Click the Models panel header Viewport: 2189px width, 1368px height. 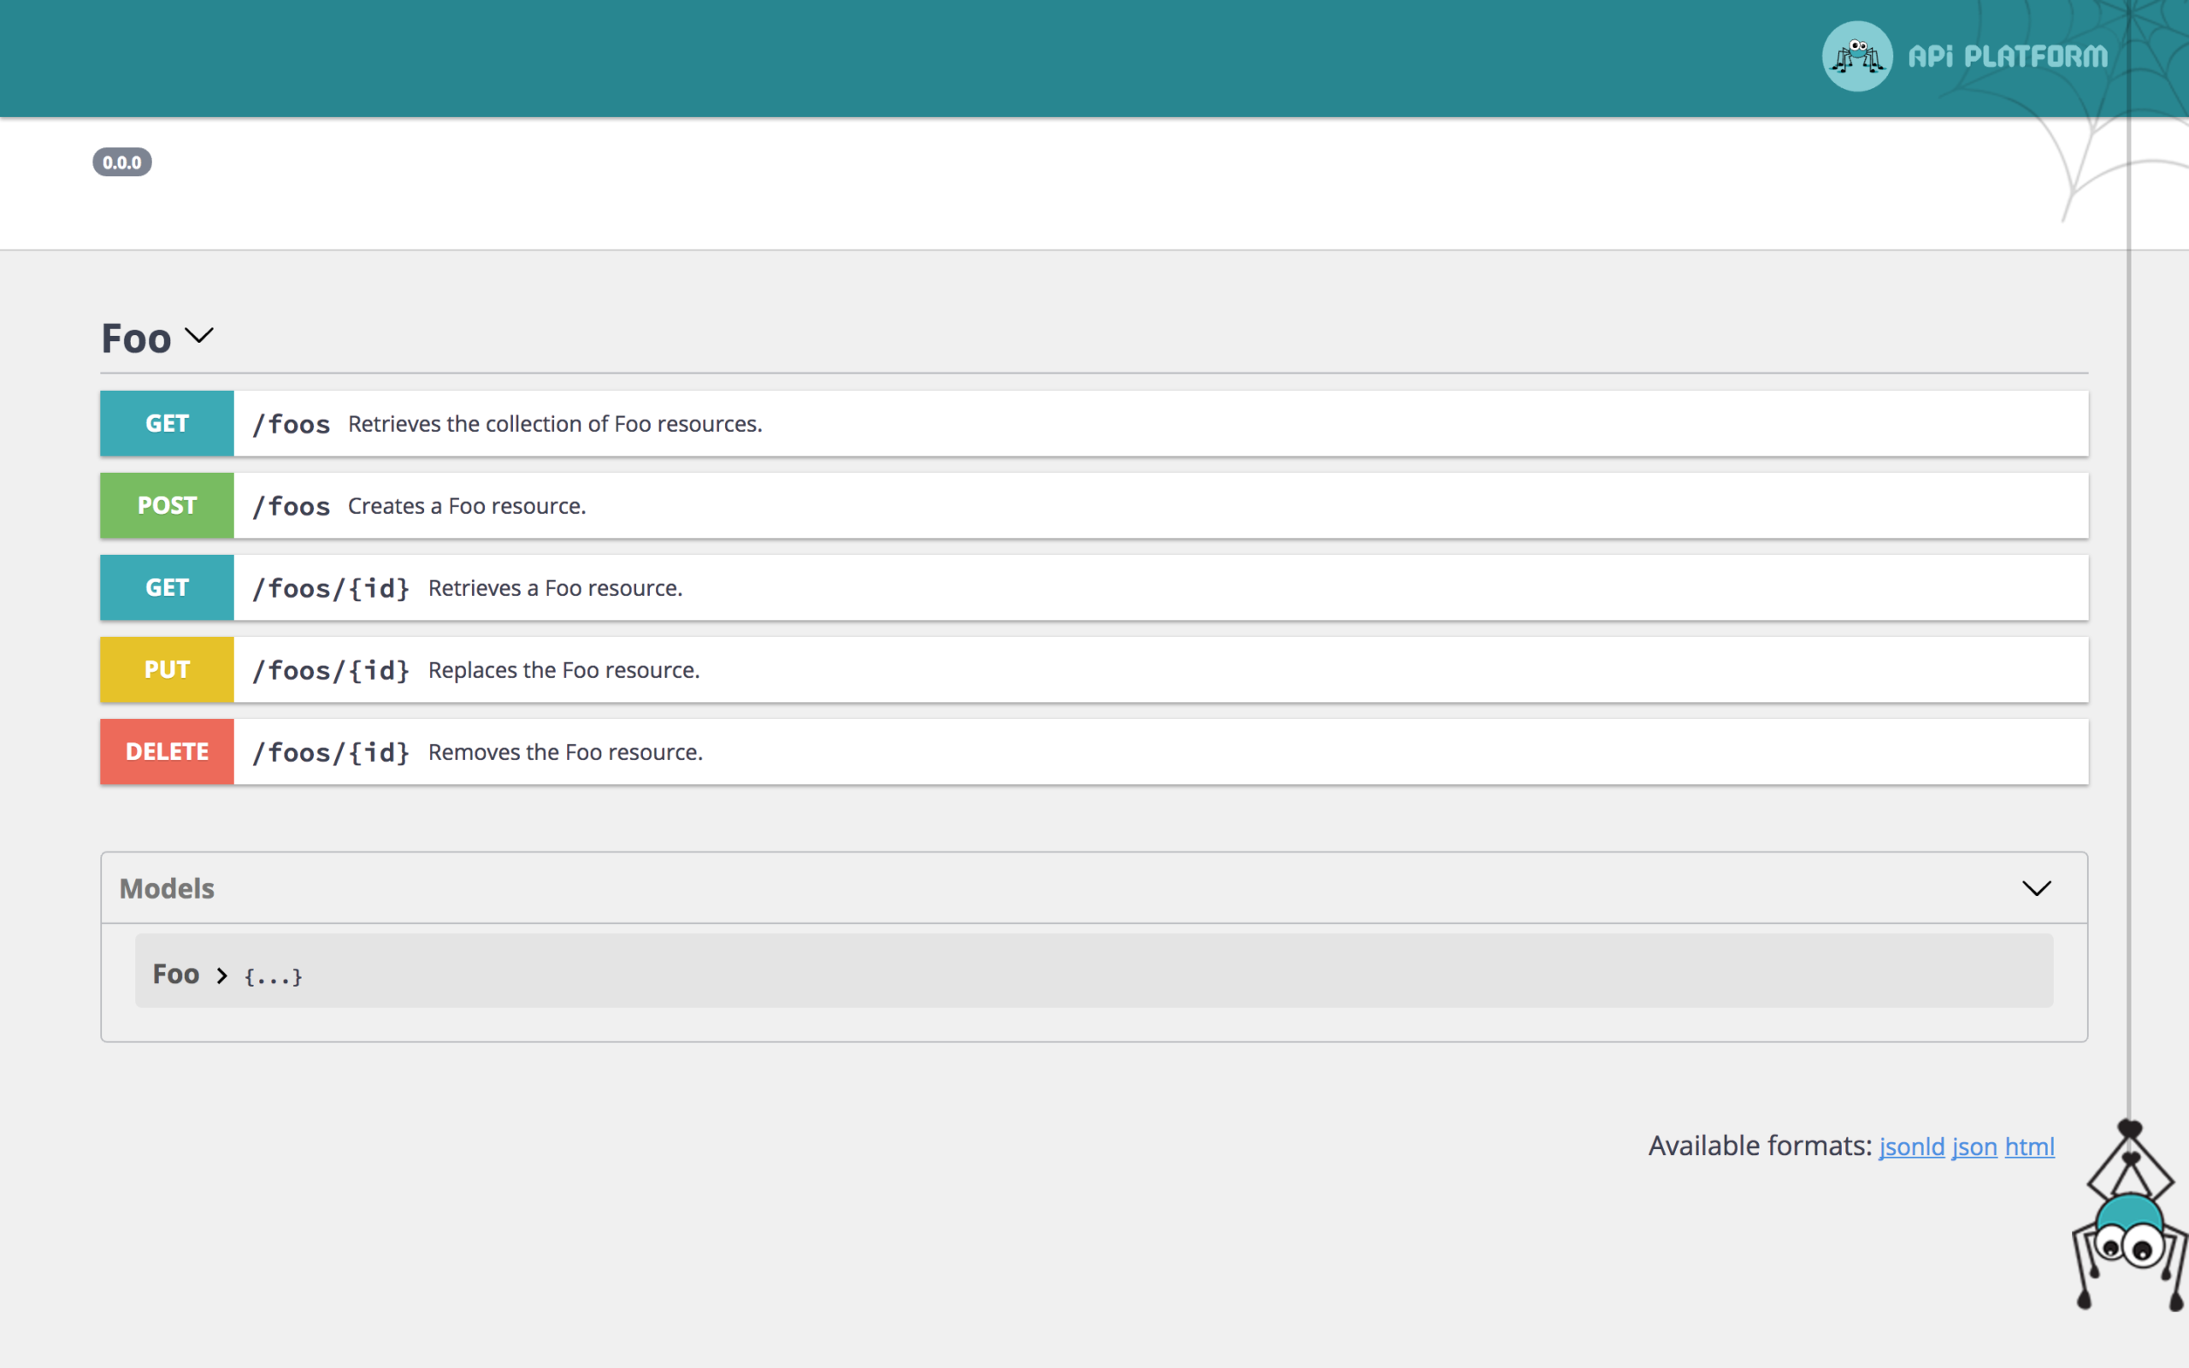pyautogui.click(x=167, y=887)
